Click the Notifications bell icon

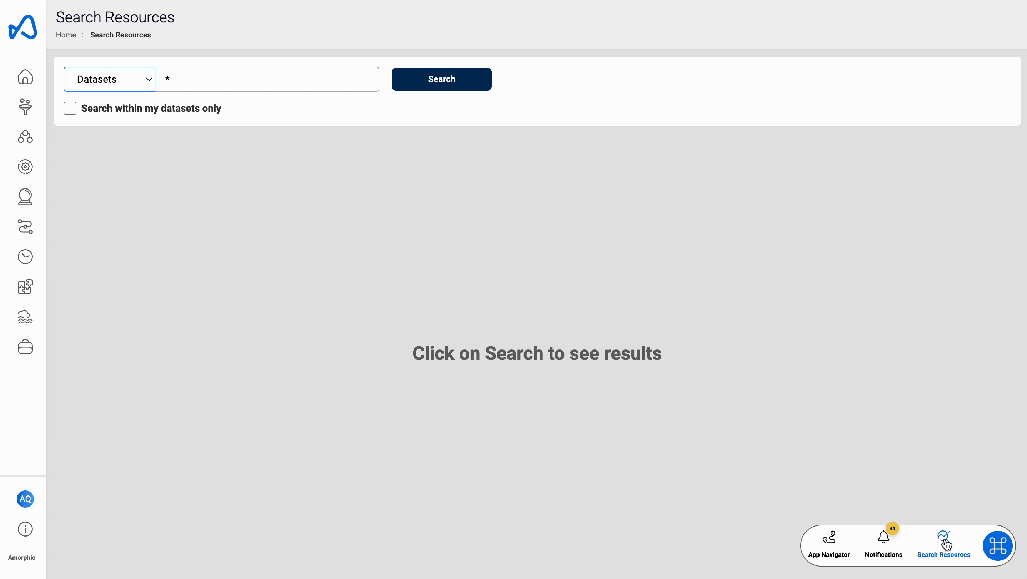[883, 539]
